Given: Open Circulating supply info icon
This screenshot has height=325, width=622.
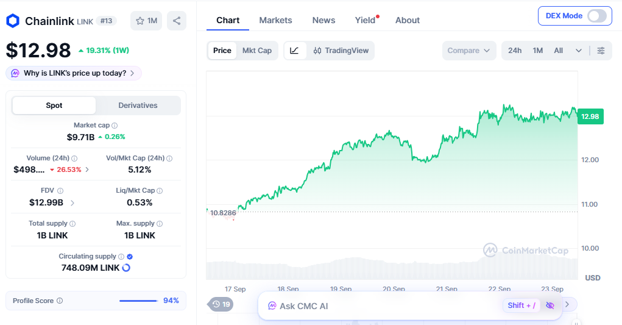Looking at the screenshot, I should pos(121,257).
